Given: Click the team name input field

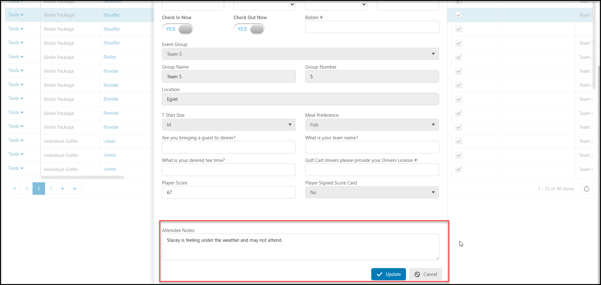Looking at the screenshot, I should click(x=372, y=147).
